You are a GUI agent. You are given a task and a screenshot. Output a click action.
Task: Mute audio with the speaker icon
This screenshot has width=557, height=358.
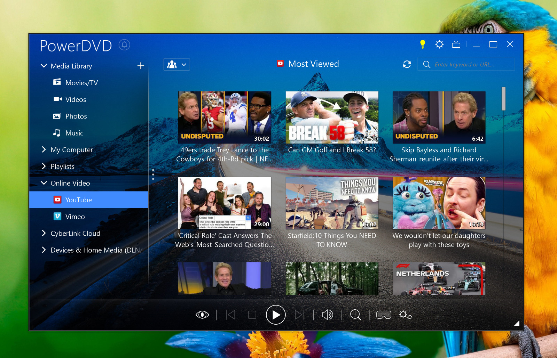point(327,315)
